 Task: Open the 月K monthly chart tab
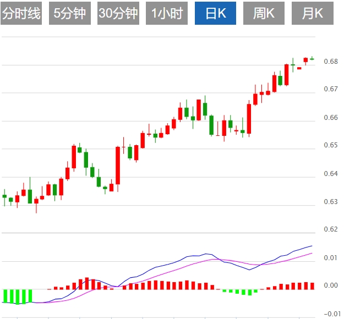(312, 14)
